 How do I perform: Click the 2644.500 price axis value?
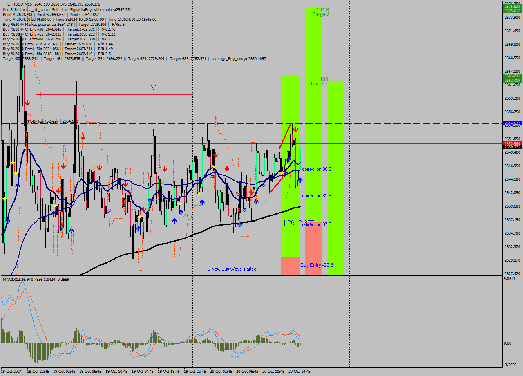click(512, 179)
